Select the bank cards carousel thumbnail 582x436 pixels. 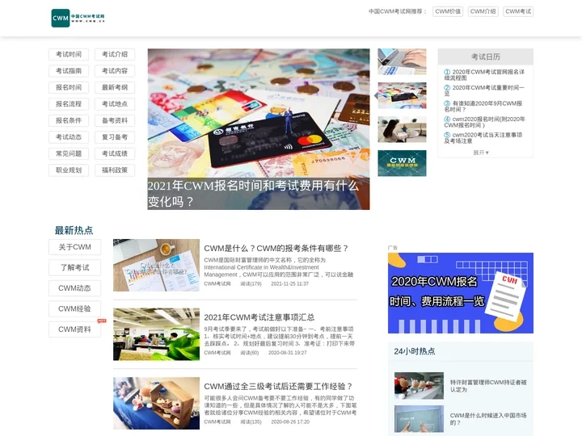[402, 95]
